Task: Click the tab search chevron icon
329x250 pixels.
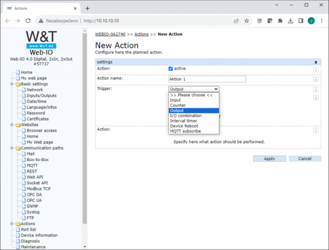Action: point(277,5)
